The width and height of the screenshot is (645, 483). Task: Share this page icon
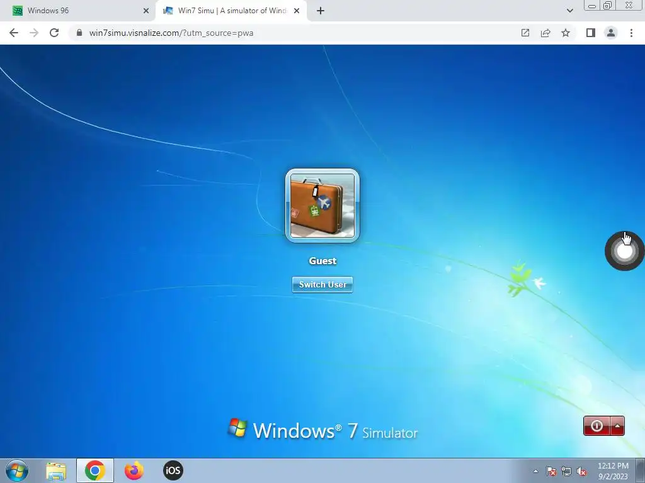[545, 33]
